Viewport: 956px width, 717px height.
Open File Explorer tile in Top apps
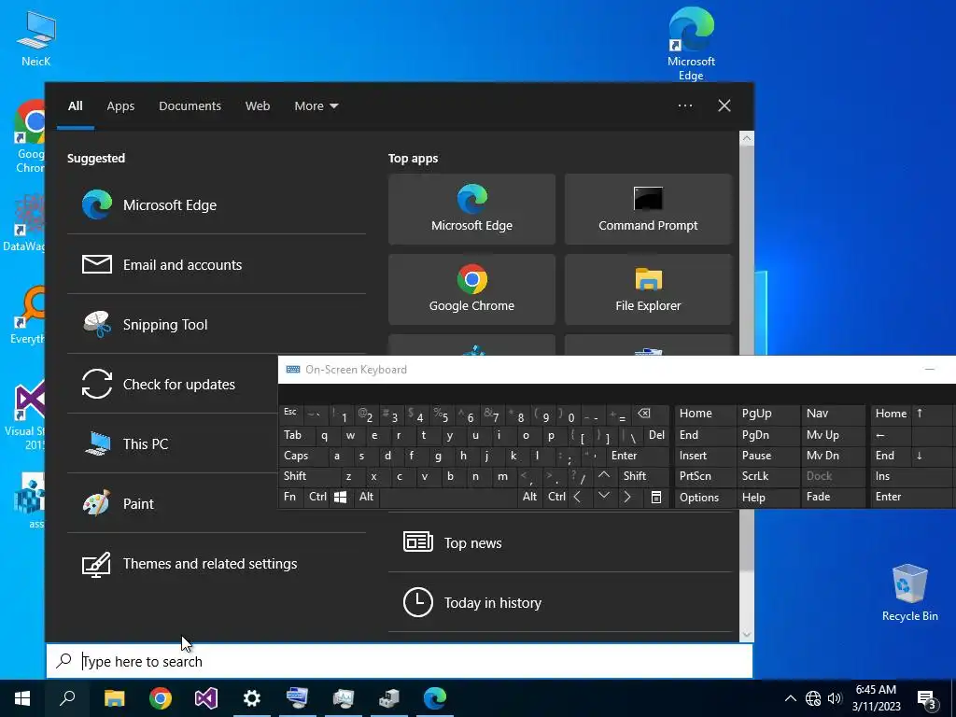pyautogui.click(x=648, y=289)
